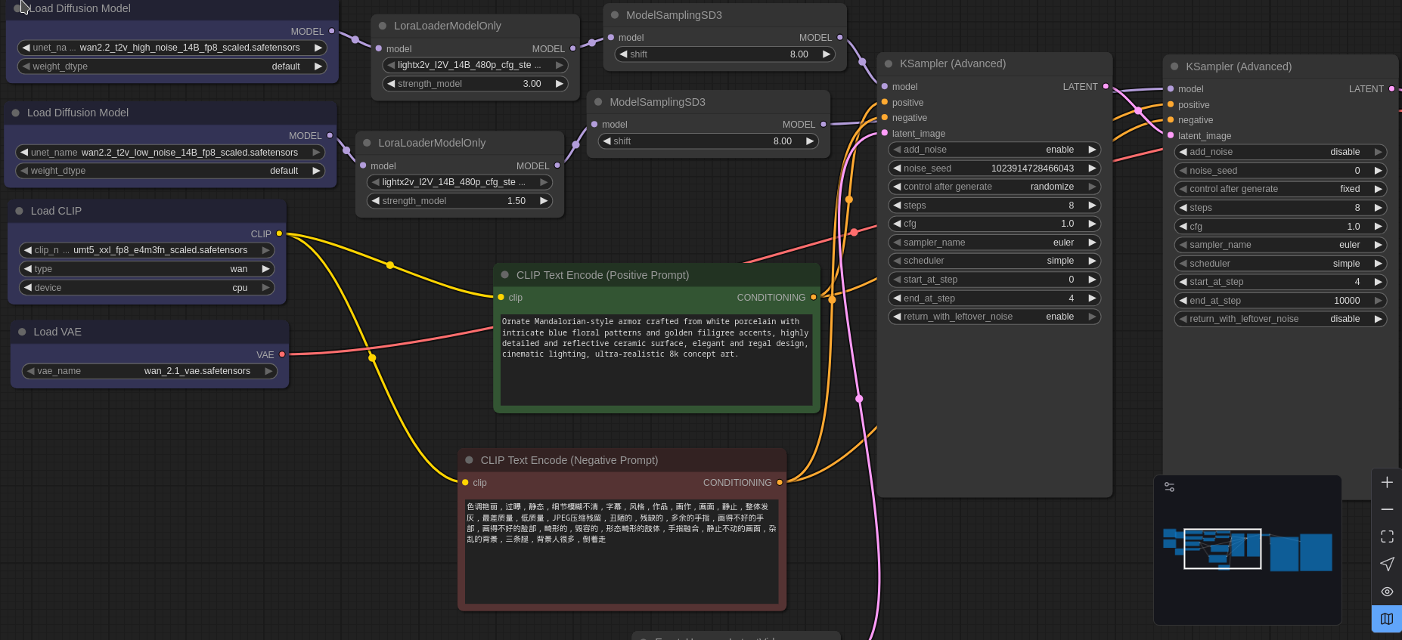Toggle add_noise on first KSampler

pyautogui.click(x=994, y=150)
